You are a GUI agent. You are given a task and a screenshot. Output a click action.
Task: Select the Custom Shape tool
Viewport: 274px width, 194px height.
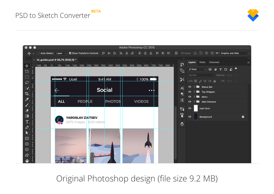coord(27,155)
